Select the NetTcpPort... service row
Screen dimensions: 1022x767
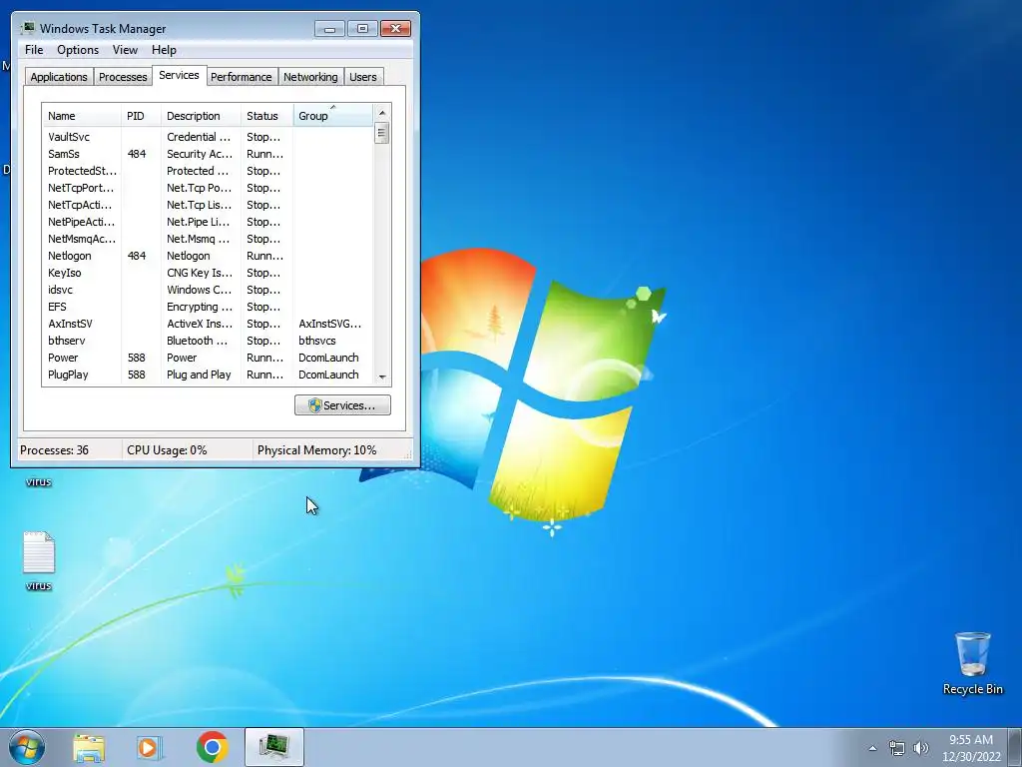click(x=208, y=188)
